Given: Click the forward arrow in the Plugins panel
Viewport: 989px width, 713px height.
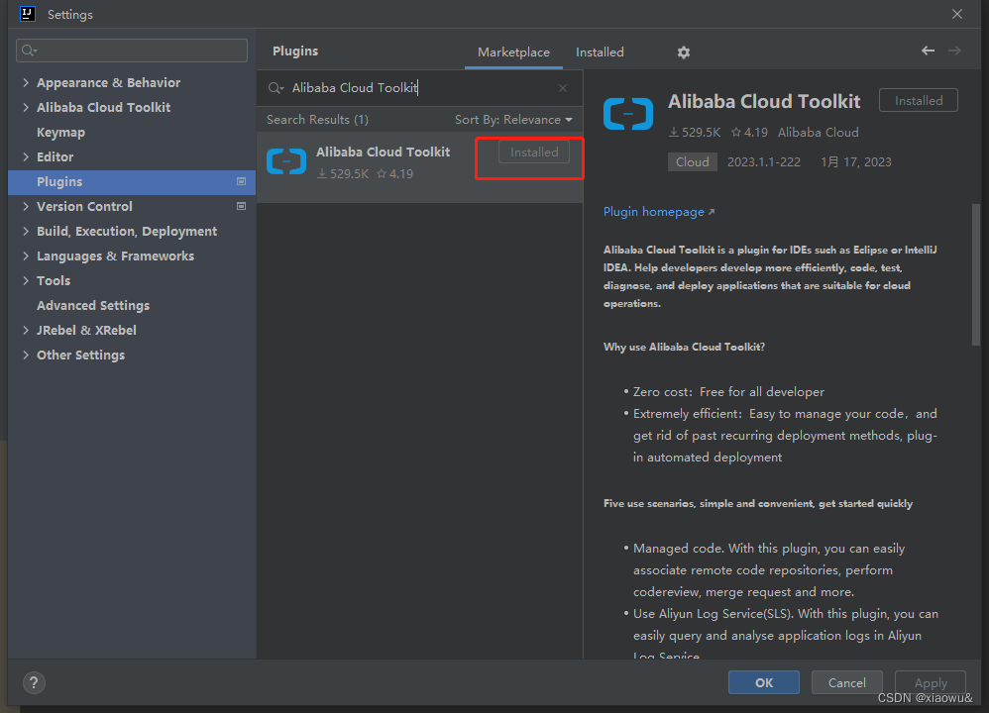Looking at the screenshot, I should click(955, 51).
